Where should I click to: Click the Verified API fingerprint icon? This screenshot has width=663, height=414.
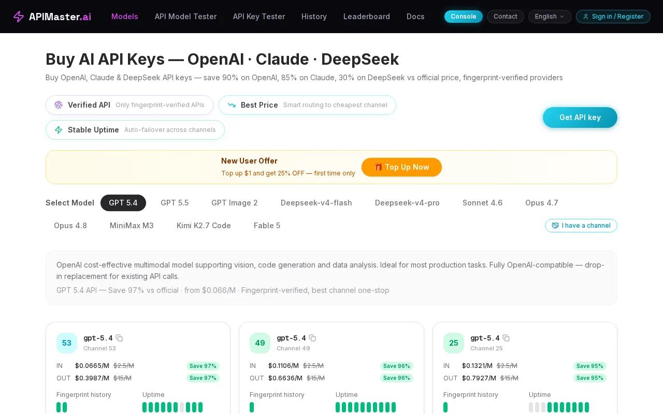click(x=59, y=105)
